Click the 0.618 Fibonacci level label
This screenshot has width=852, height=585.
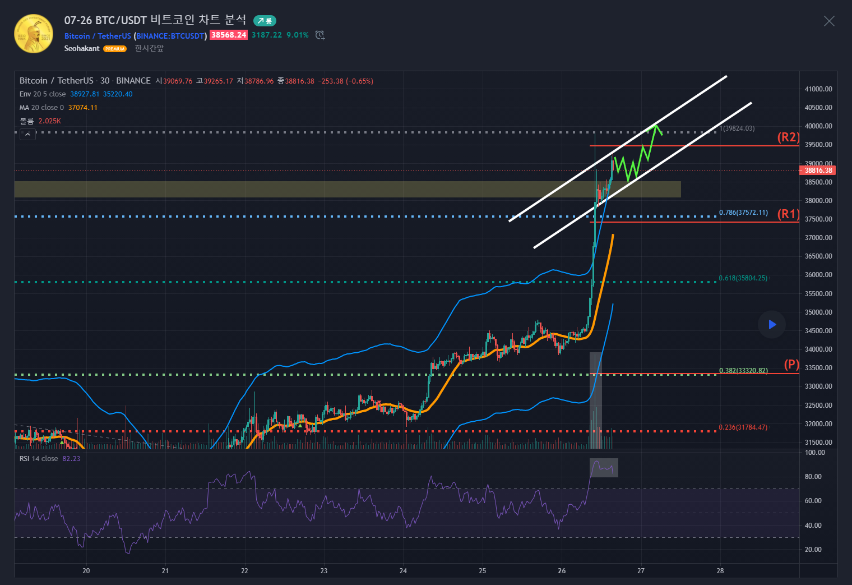click(x=743, y=278)
